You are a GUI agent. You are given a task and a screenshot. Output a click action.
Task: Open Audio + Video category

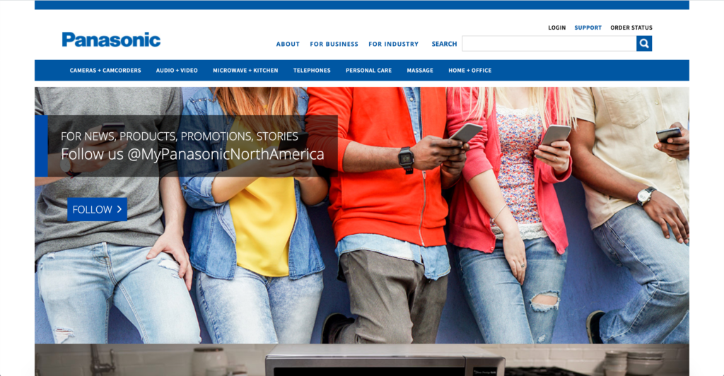[x=177, y=71]
